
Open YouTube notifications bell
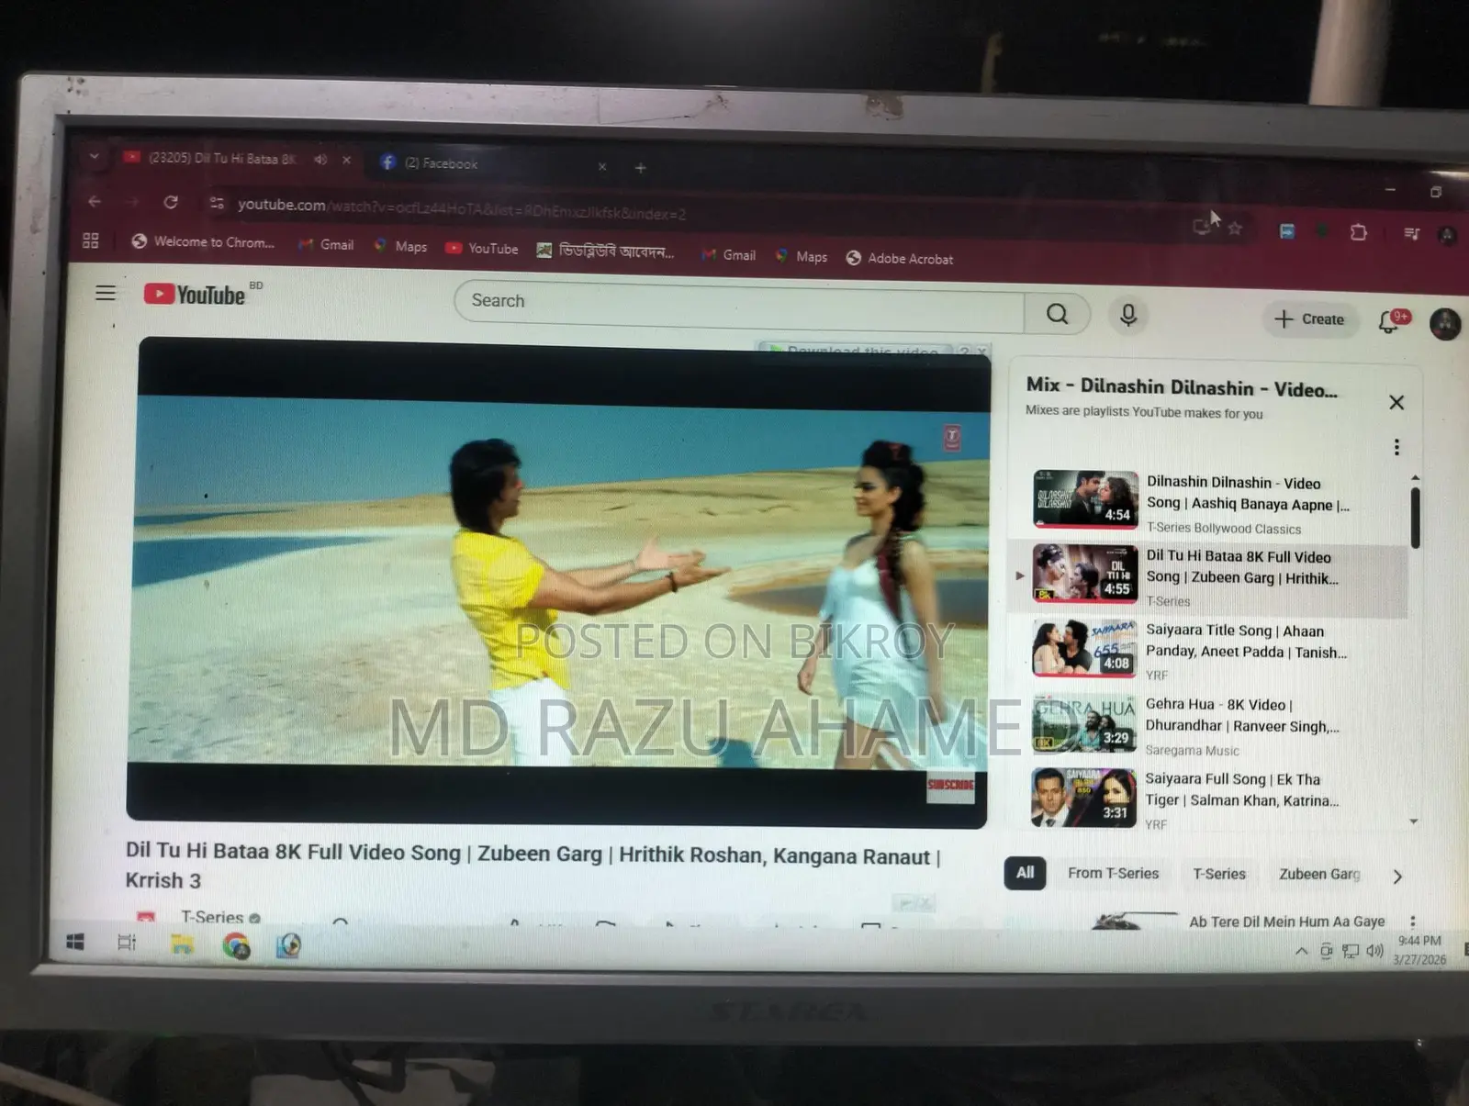(1390, 321)
